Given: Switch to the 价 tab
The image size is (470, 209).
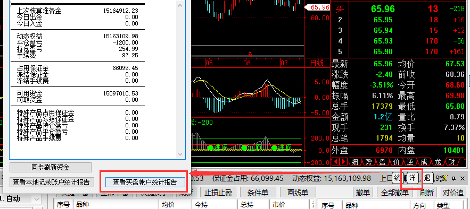Looking at the screenshot, I should coord(396,162).
